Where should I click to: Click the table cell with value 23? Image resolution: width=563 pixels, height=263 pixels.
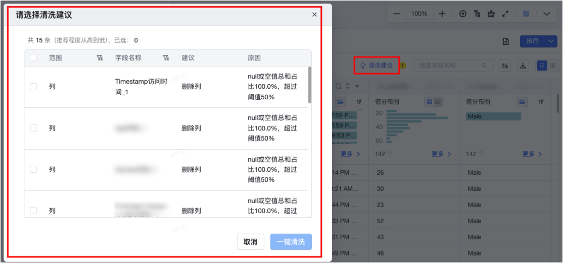(414, 205)
